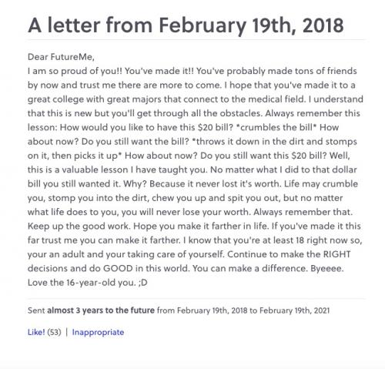Click the '2018' year in the title

[x=323, y=25]
